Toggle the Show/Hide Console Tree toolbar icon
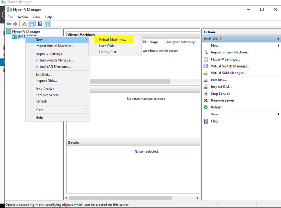This screenshot has height=208, width=281. [31, 24]
